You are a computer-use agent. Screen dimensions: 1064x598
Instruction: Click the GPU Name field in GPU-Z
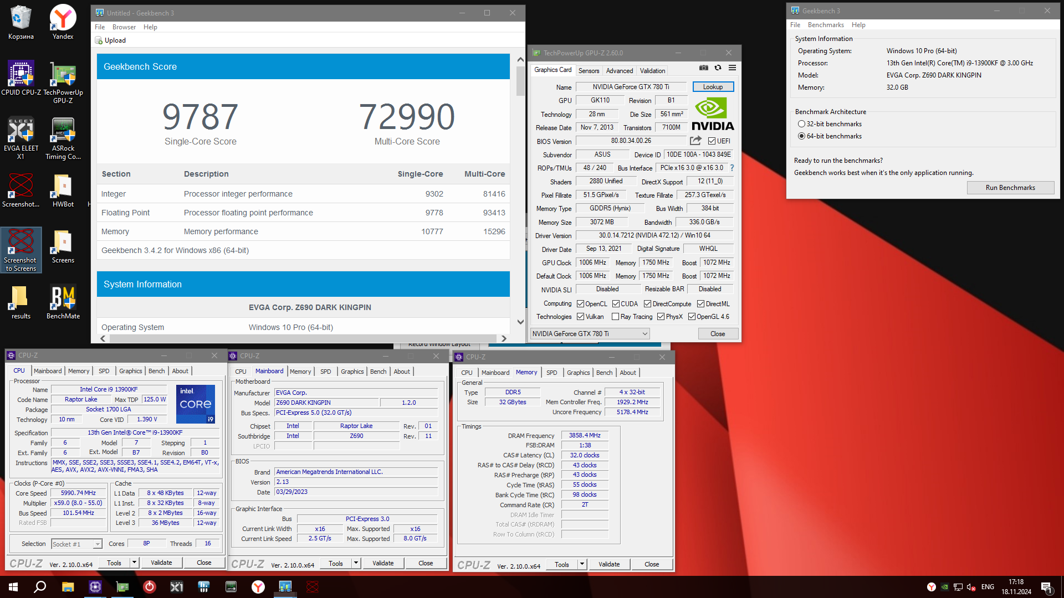631,87
